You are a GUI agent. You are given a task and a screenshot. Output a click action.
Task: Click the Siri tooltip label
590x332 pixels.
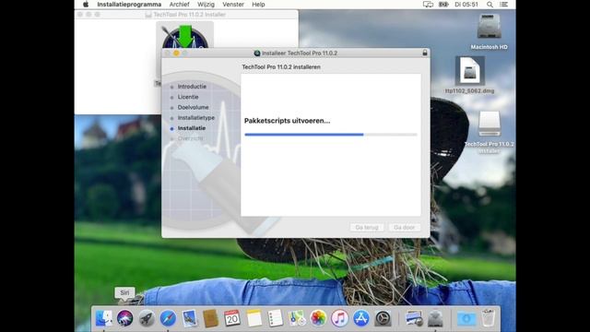point(124,292)
